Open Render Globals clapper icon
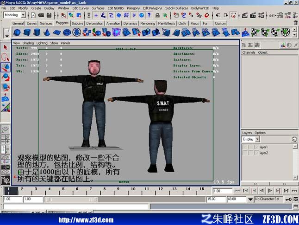 pyautogui.click(x=261, y=15)
